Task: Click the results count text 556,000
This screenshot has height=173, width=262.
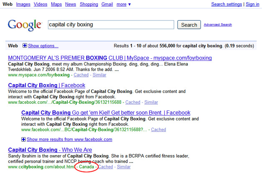Action: point(167,46)
